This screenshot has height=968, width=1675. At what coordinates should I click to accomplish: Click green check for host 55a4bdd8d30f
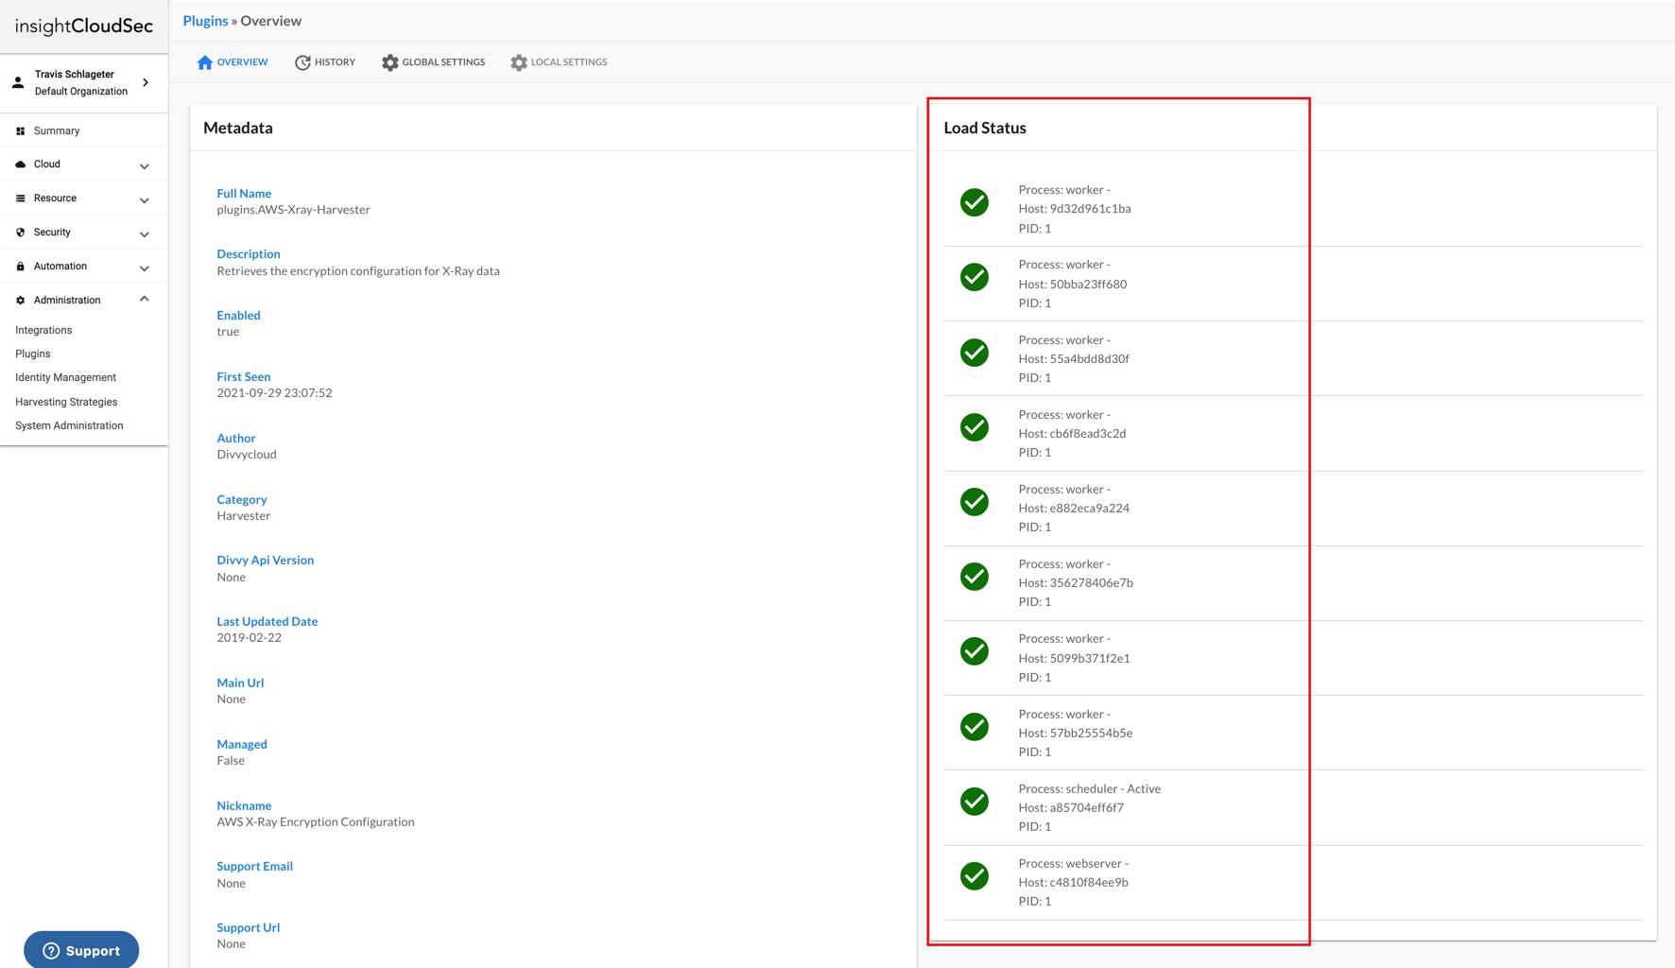pos(975,353)
